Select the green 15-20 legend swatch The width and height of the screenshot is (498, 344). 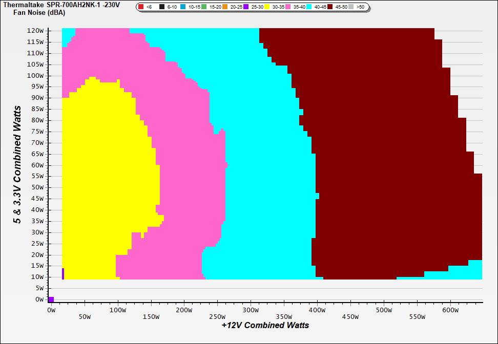(x=204, y=7)
